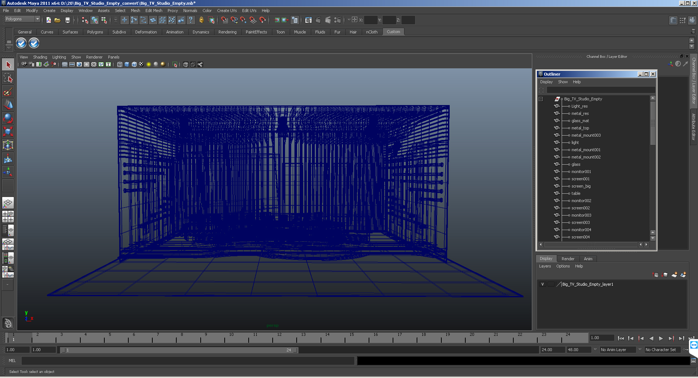Play the animation forward
This screenshot has height=378, width=698.
point(661,338)
